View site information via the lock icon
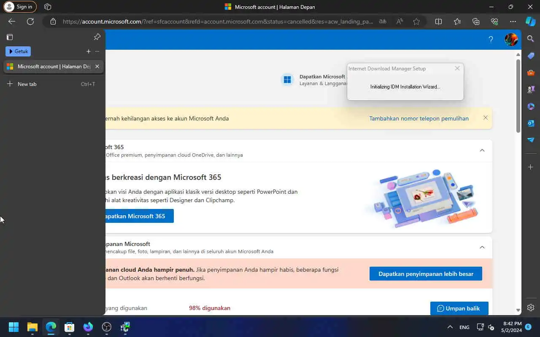The image size is (540, 337). pyautogui.click(x=53, y=21)
